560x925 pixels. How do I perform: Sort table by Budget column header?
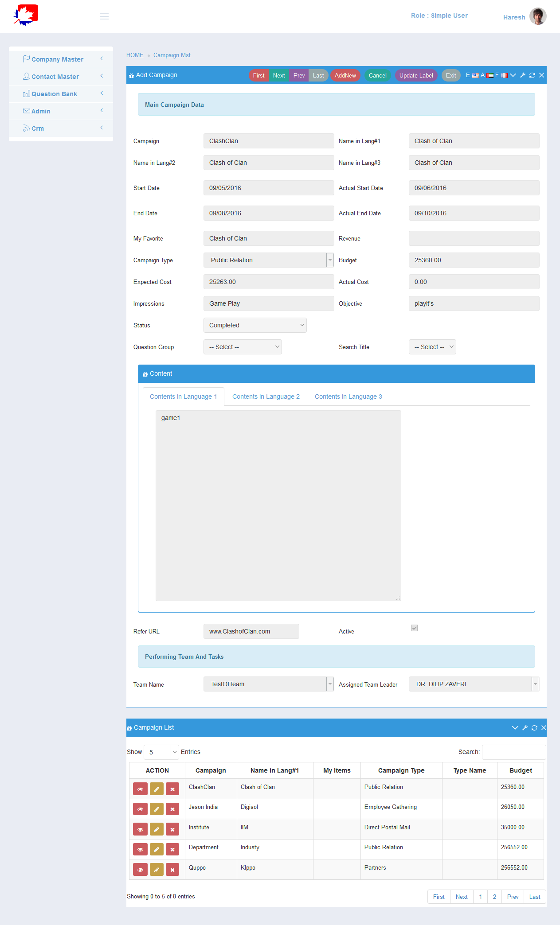521,770
